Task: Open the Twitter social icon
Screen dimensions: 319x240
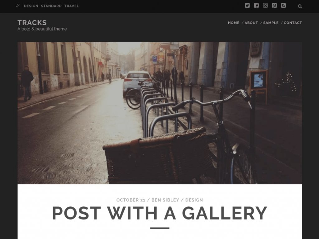Action: 247,6
